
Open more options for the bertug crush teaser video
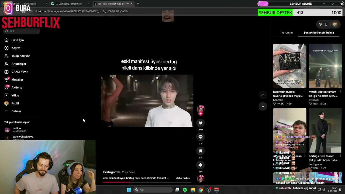click(x=341, y=156)
